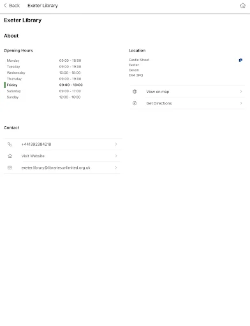Click the chevron on the email row
The height and width of the screenshot is (326, 250).
[x=116, y=167]
